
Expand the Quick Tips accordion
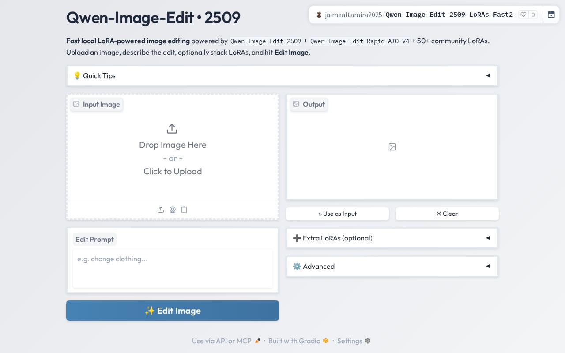pyautogui.click(x=282, y=76)
